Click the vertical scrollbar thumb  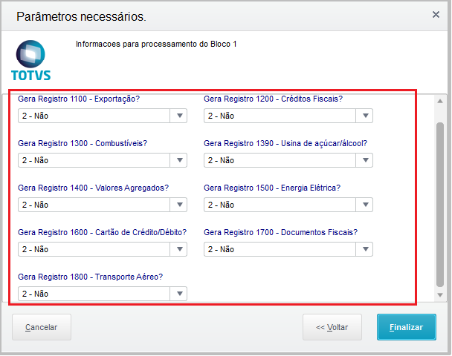pos(440,204)
